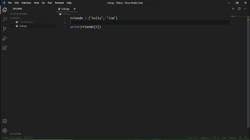Split the editor with the split icon

(239, 9)
